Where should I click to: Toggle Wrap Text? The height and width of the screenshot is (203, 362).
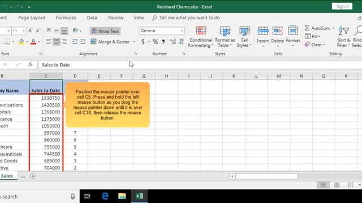tap(105, 31)
